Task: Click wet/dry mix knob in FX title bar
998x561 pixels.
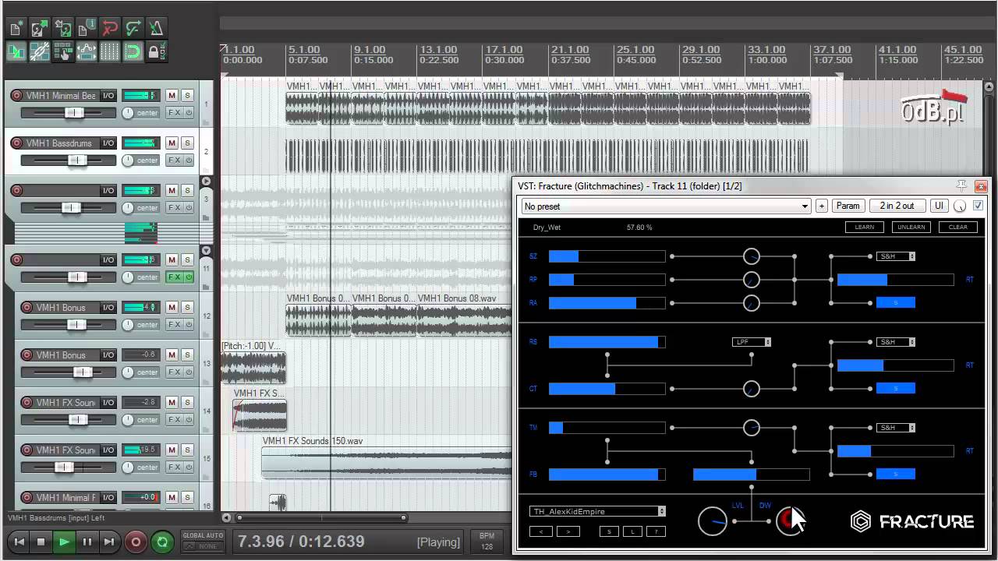Action: [960, 206]
